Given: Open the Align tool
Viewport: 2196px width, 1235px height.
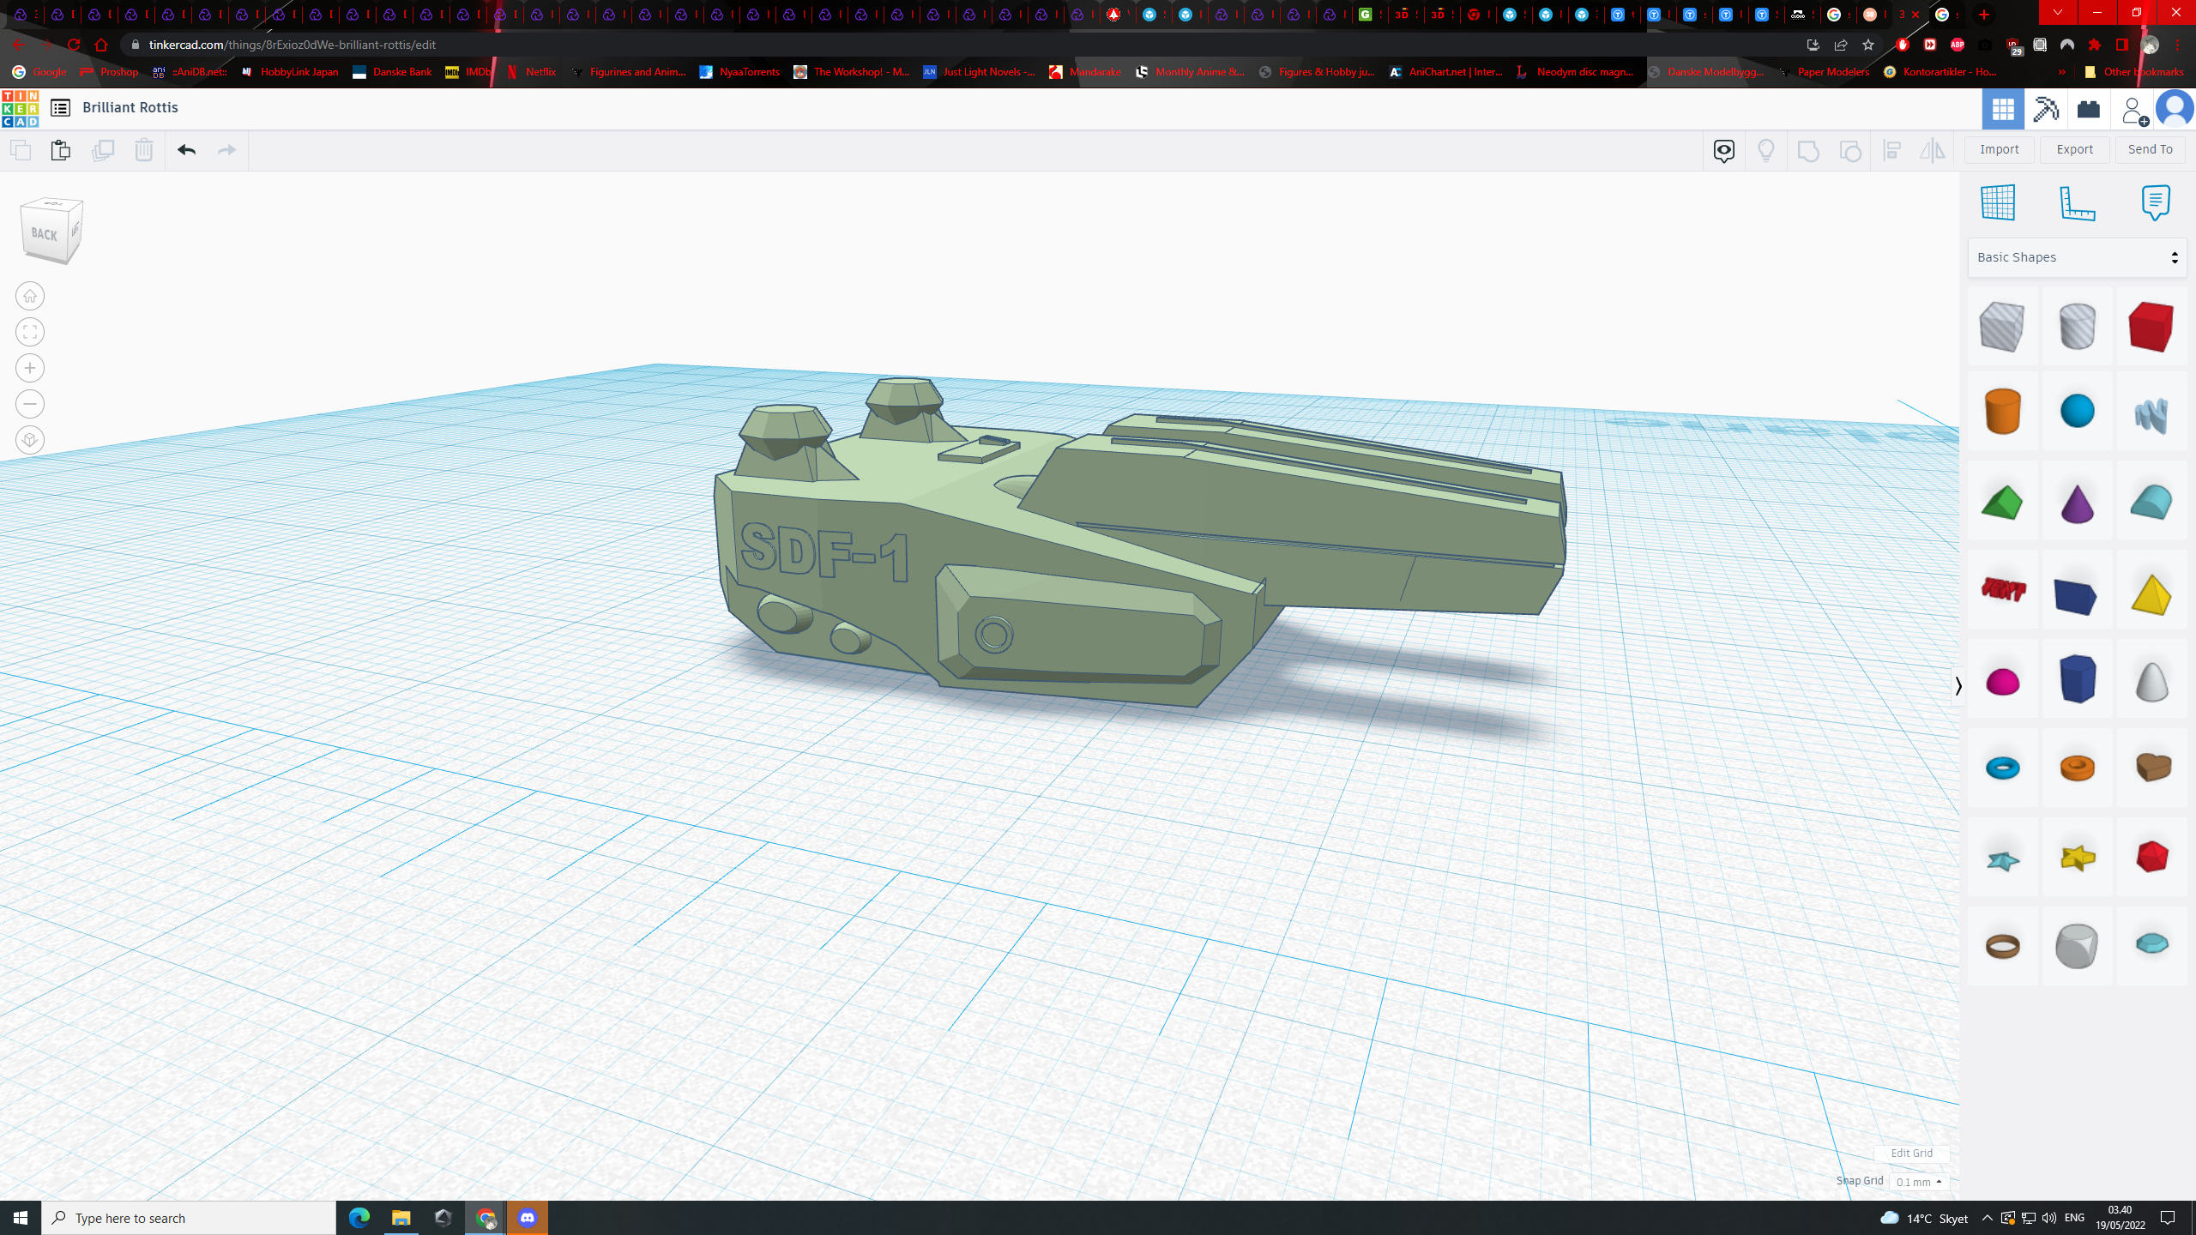Looking at the screenshot, I should tap(1892, 151).
